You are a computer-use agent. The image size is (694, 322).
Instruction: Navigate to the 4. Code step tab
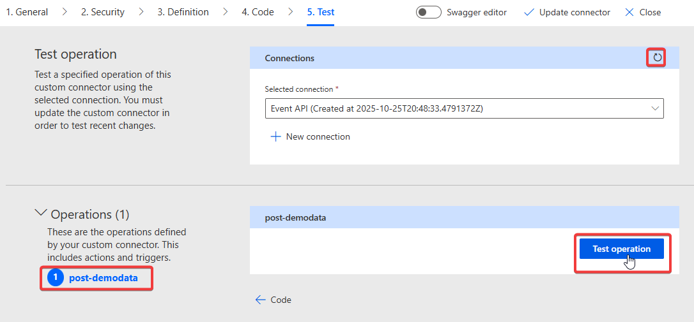click(258, 12)
